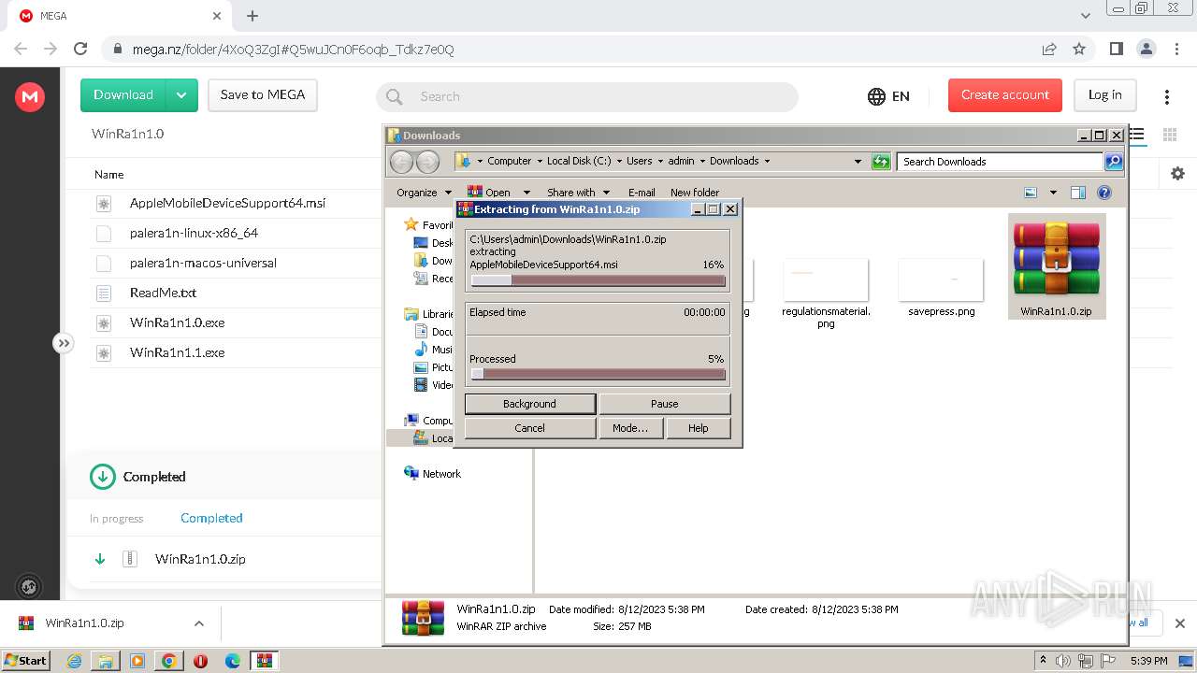The width and height of the screenshot is (1197, 673).
Task: Cancel the WinRAR extraction
Action: (x=529, y=428)
